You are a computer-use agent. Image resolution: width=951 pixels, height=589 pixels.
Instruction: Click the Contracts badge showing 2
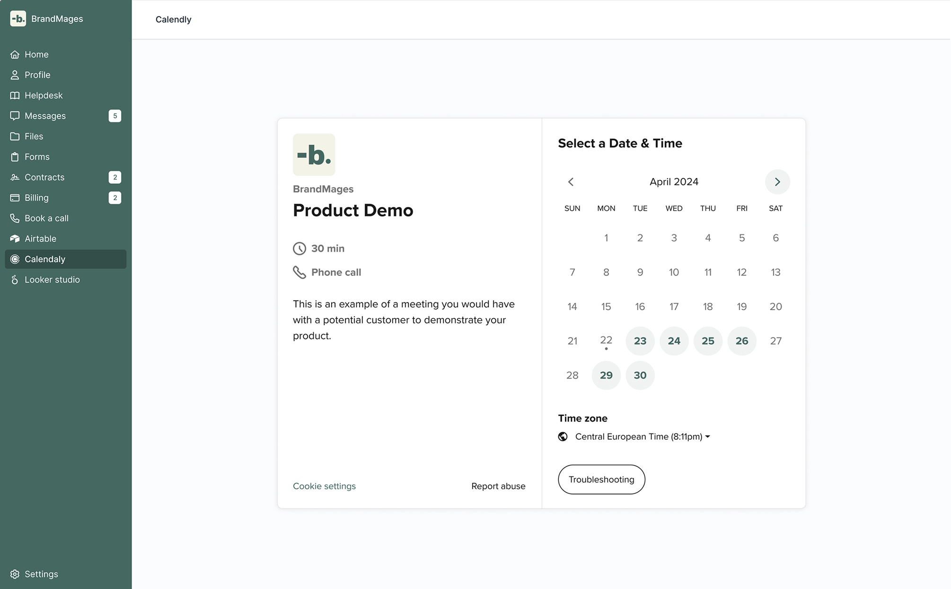pos(115,177)
